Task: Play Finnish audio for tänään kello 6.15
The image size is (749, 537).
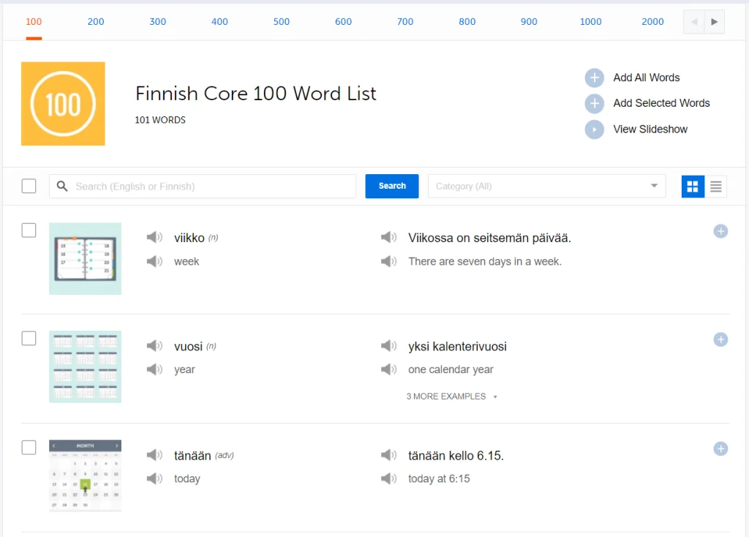Action: pos(388,454)
